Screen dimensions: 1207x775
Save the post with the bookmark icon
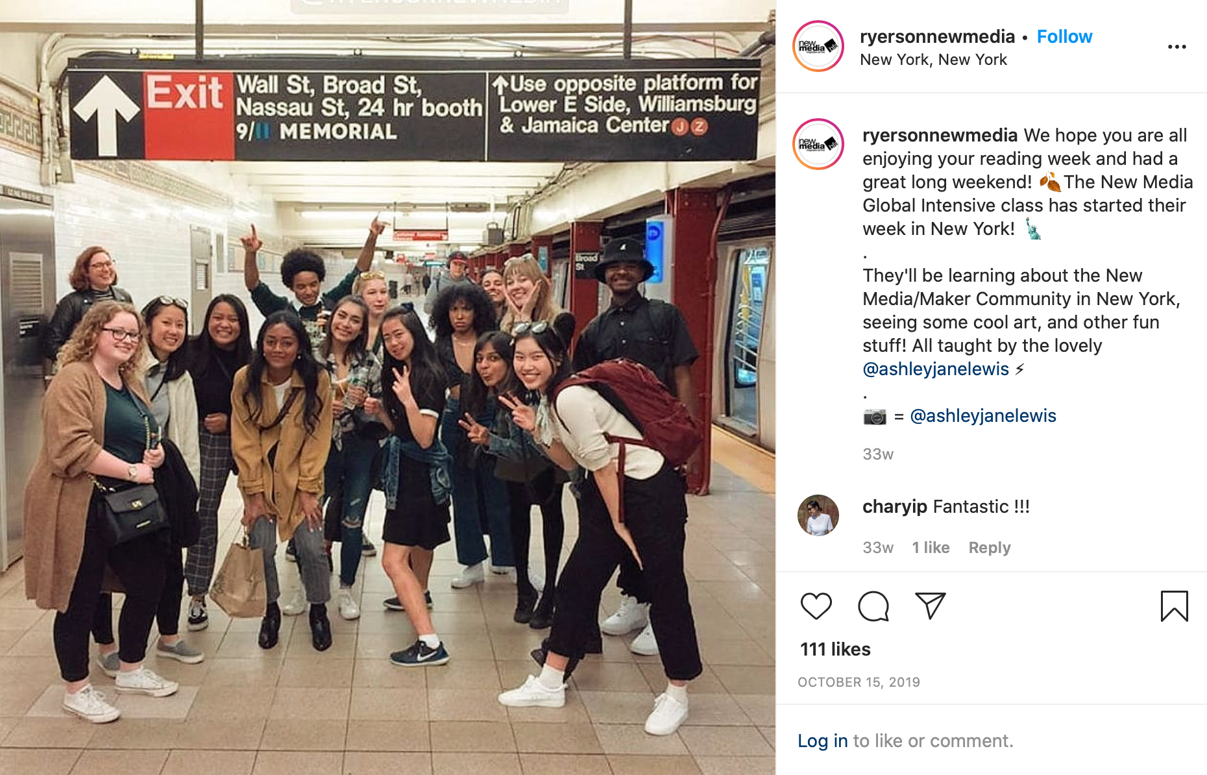tap(1174, 606)
